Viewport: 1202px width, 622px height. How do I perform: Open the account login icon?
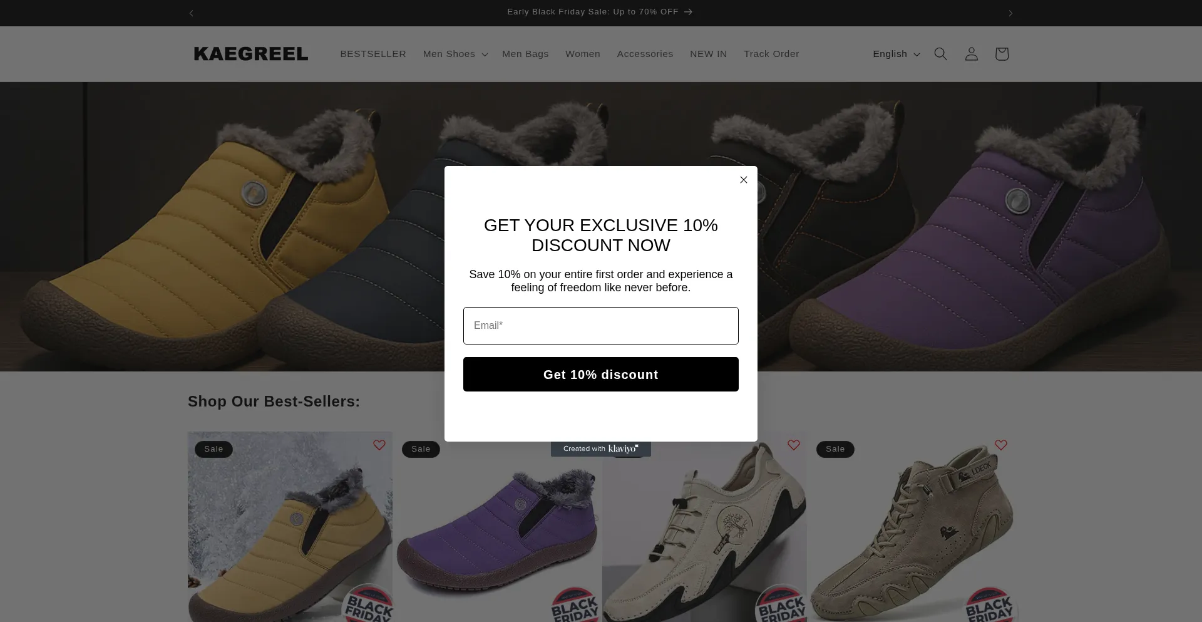pyautogui.click(x=971, y=54)
